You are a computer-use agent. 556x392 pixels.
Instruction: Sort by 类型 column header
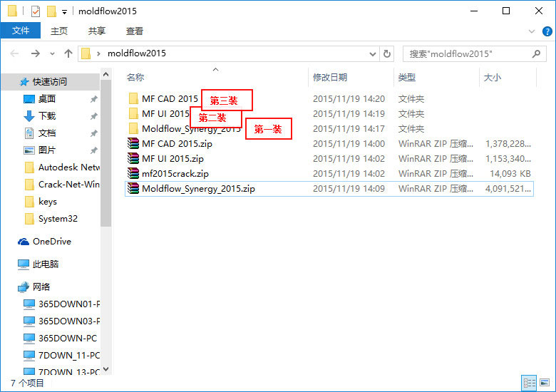pyautogui.click(x=407, y=77)
